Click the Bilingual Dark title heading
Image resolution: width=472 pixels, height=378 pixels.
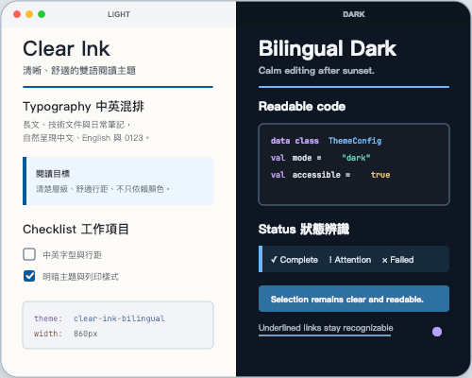[x=328, y=49]
